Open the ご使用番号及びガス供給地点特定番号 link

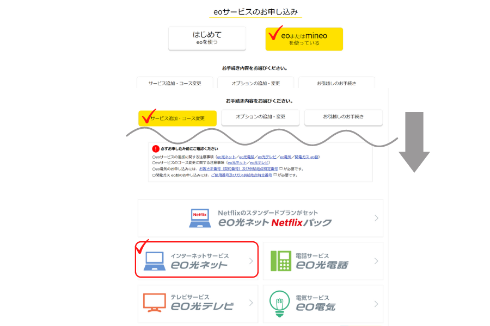[x=242, y=175]
